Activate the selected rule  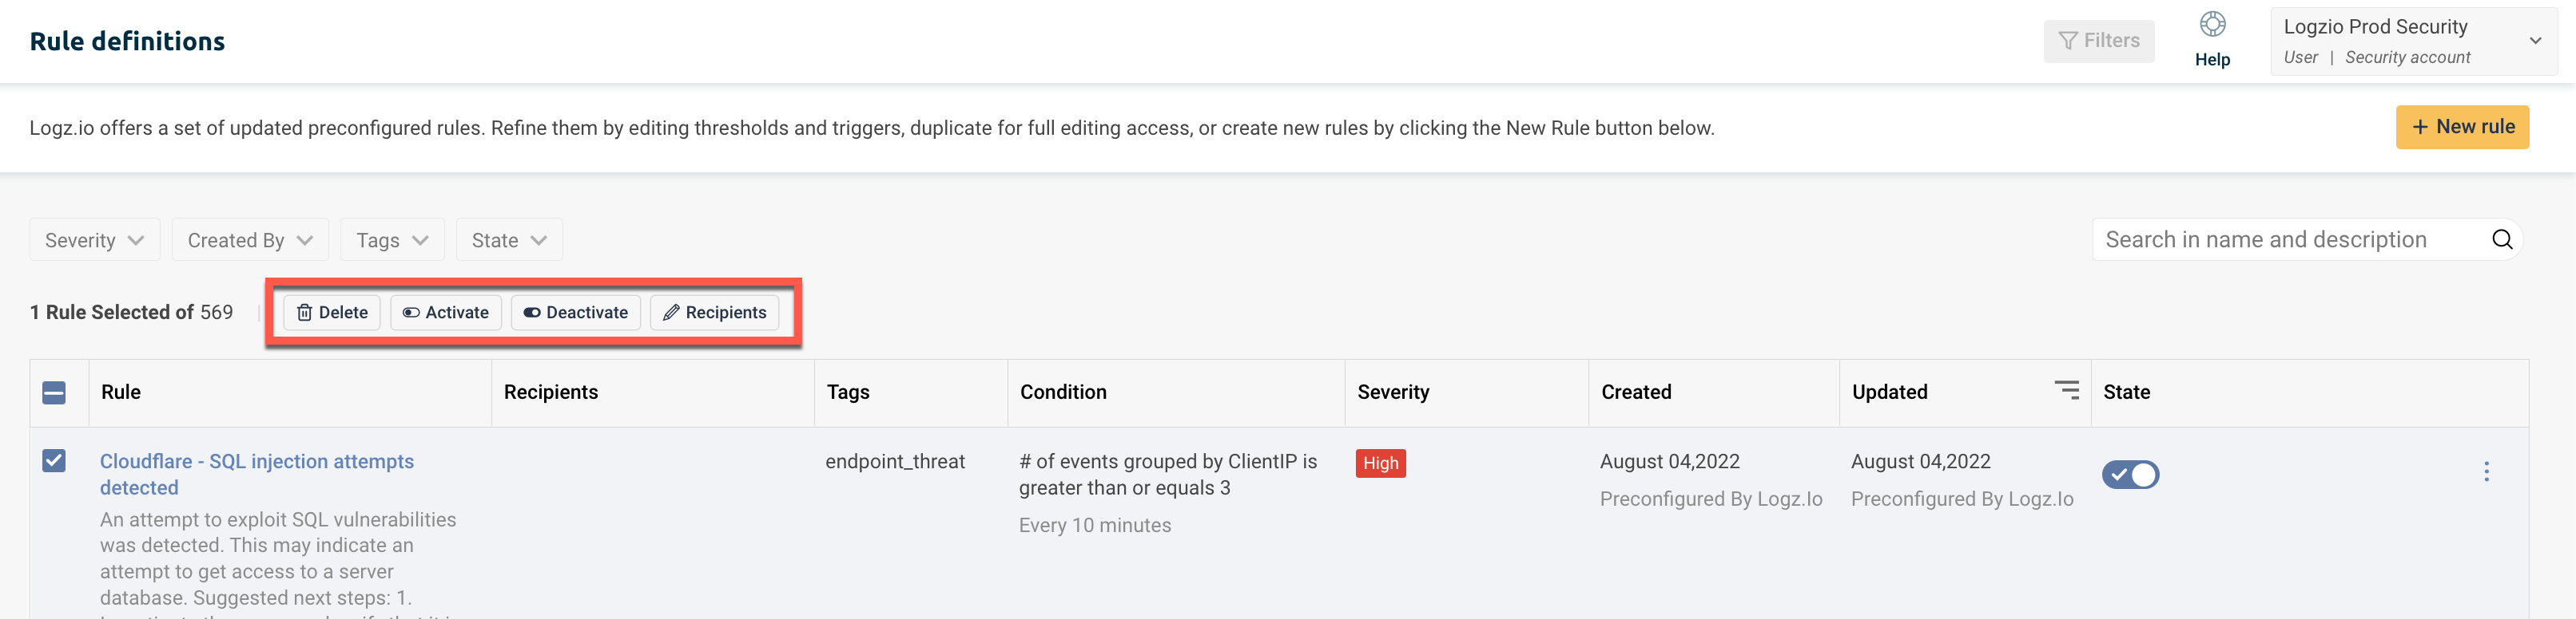click(445, 313)
